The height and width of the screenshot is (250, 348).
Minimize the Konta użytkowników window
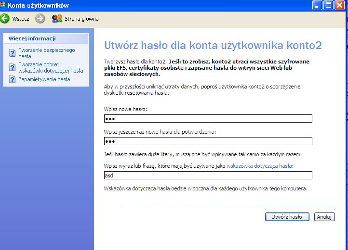pyautogui.click(x=318, y=6)
